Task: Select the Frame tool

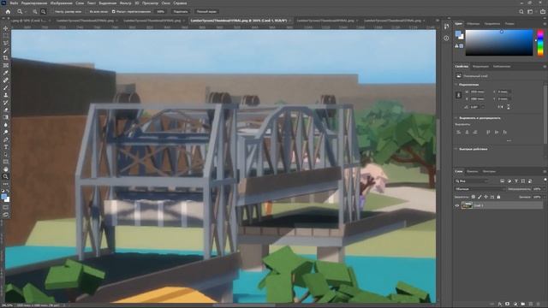Action: point(6,65)
